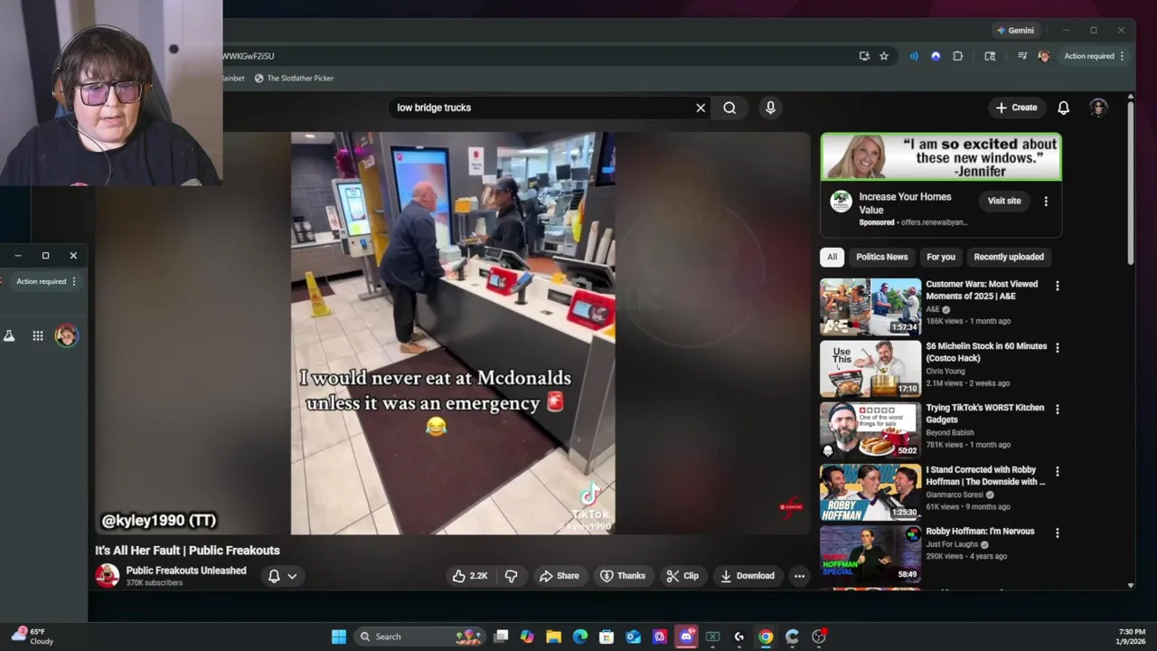Open options menu for the sponsored ad
This screenshot has width=1157, height=651.
pyautogui.click(x=1046, y=202)
